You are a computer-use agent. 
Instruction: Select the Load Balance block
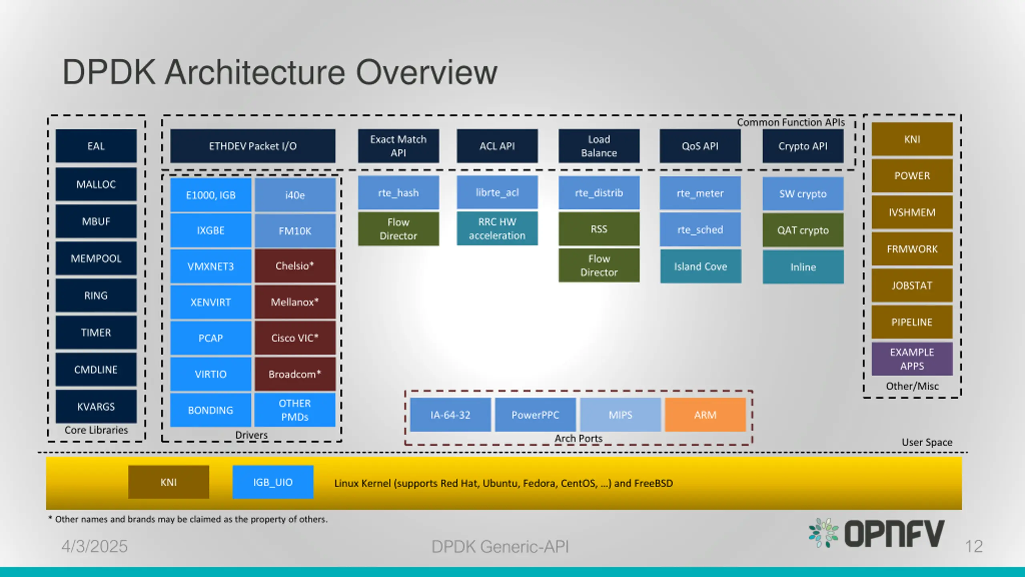point(599,146)
